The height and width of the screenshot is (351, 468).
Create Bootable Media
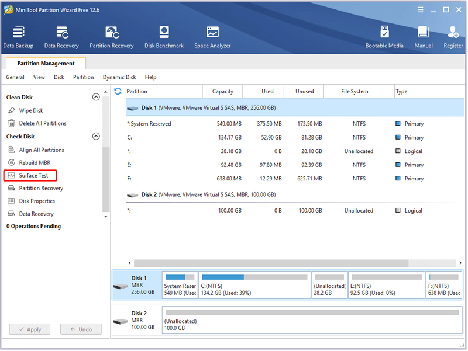click(384, 37)
